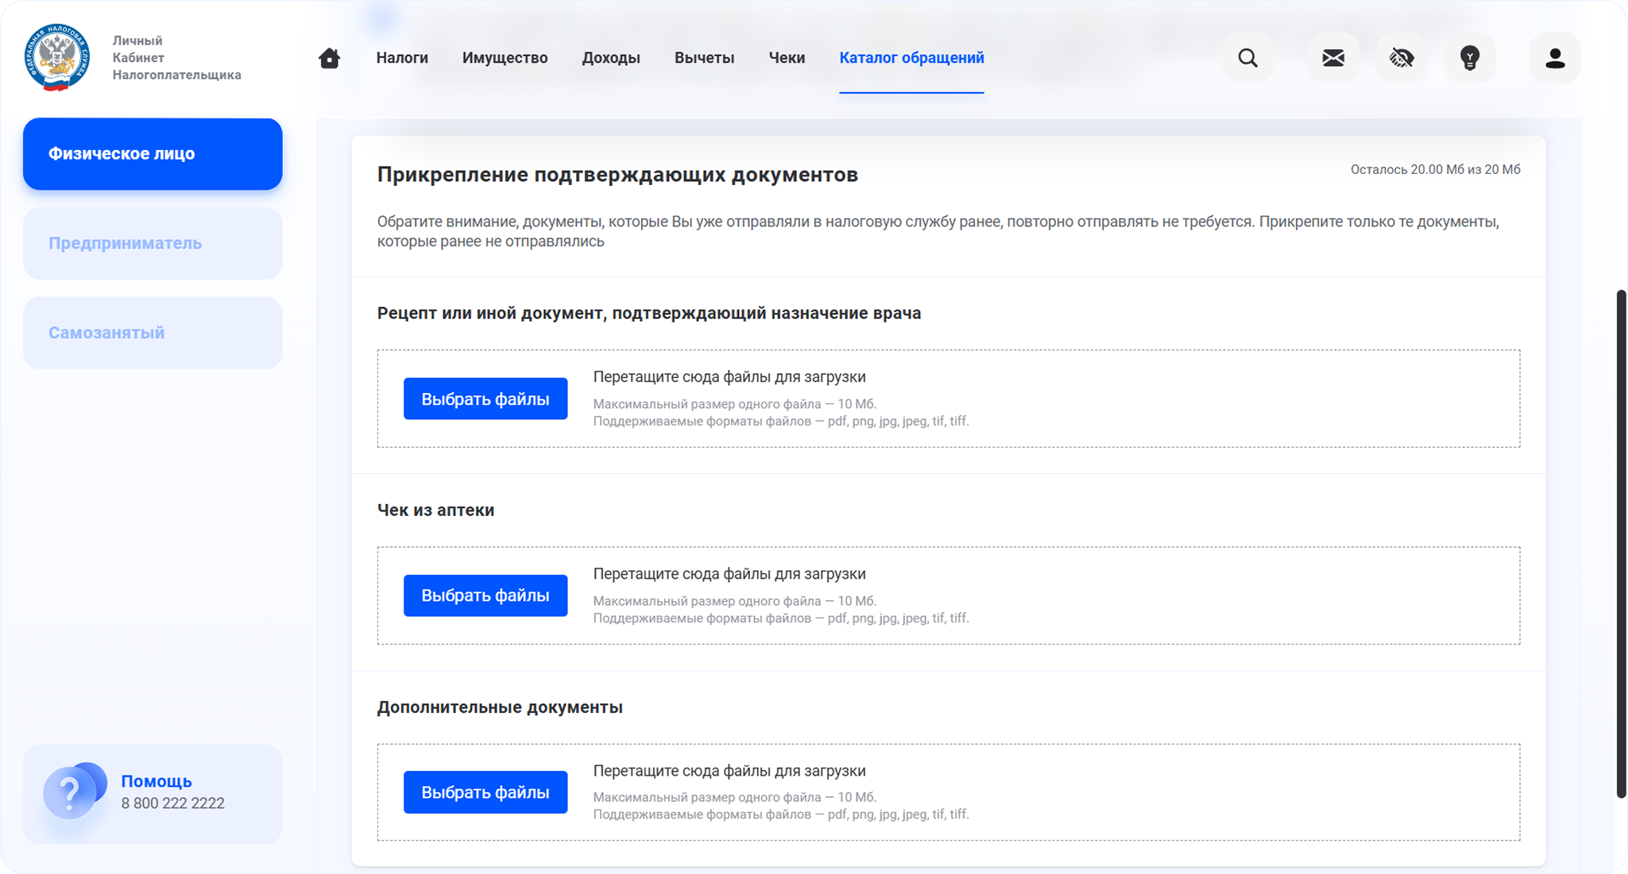1628x874 pixels.
Task: Choose files for doctor's prescription document
Action: click(485, 398)
